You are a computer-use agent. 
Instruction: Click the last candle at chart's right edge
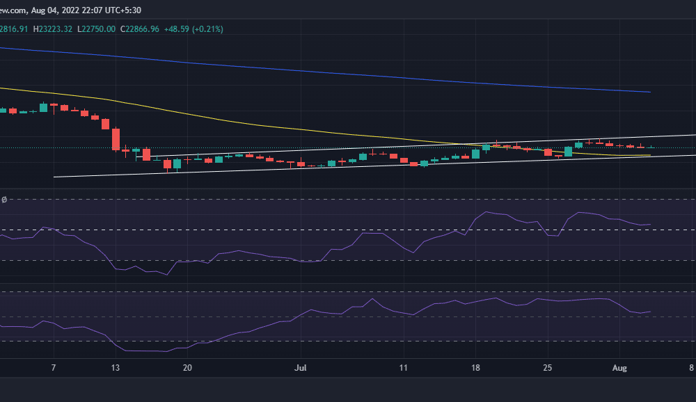tap(651, 147)
